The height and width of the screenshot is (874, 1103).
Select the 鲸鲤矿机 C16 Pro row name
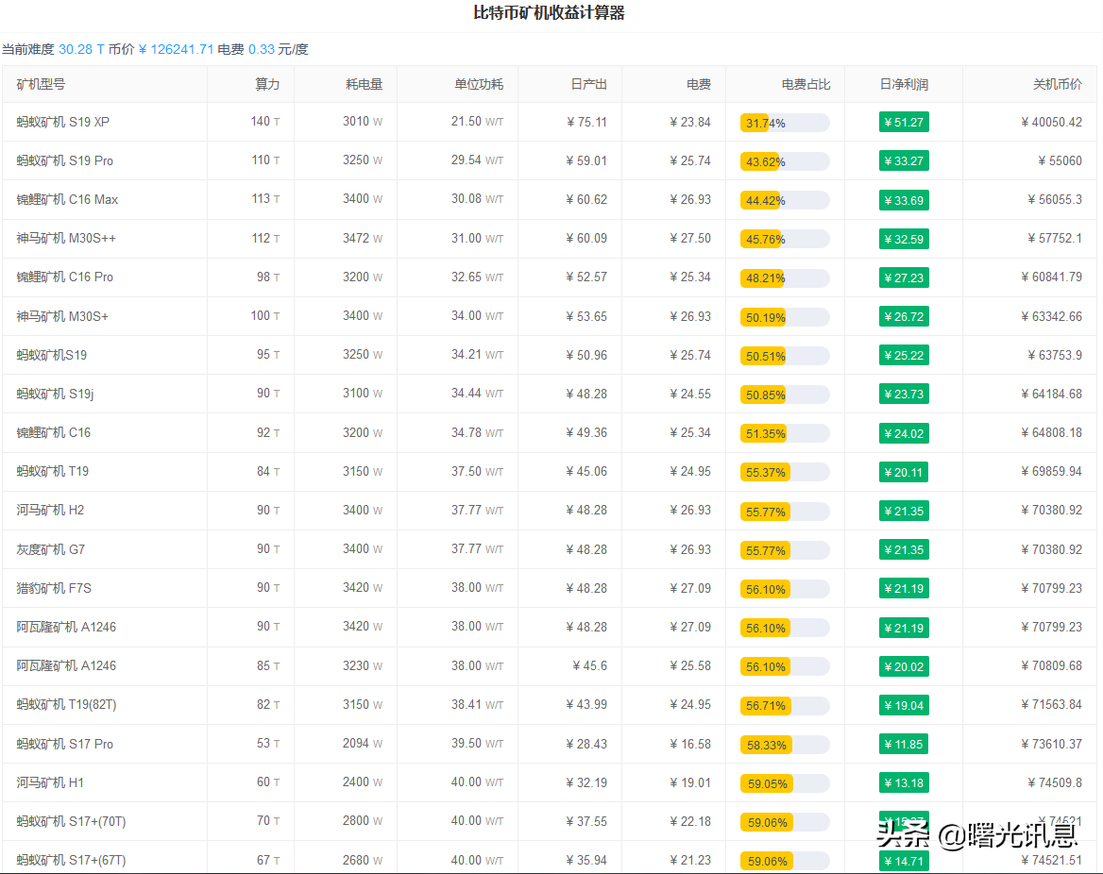(x=65, y=277)
